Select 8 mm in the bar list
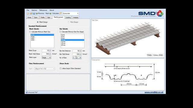This screenshot has height=108, width=193. (72, 38)
